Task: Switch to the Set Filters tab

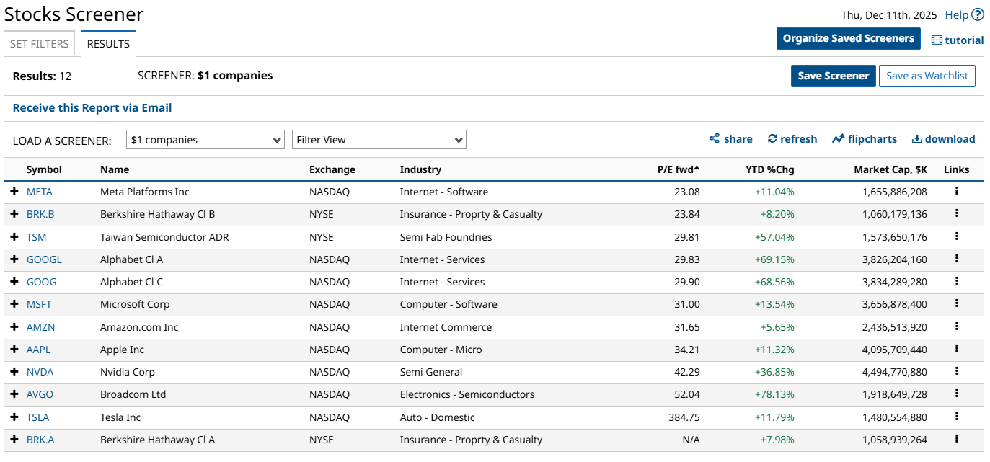Action: point(40,44)
